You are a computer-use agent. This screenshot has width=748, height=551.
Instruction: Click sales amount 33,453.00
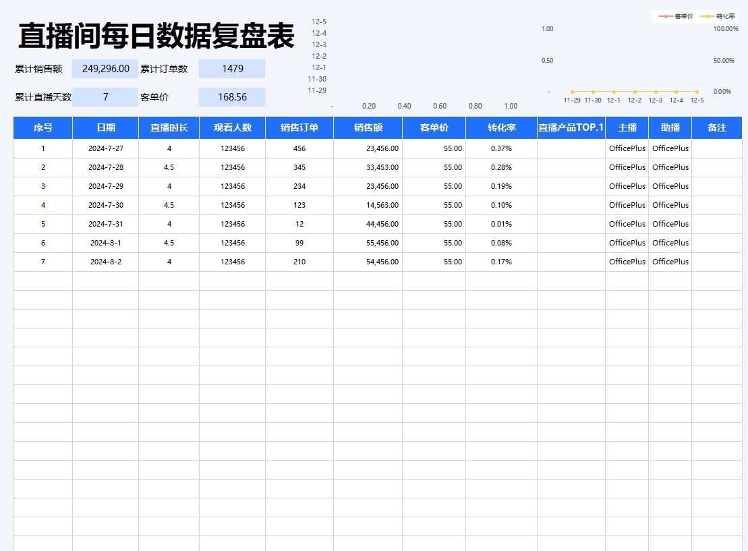pos(368,167)
